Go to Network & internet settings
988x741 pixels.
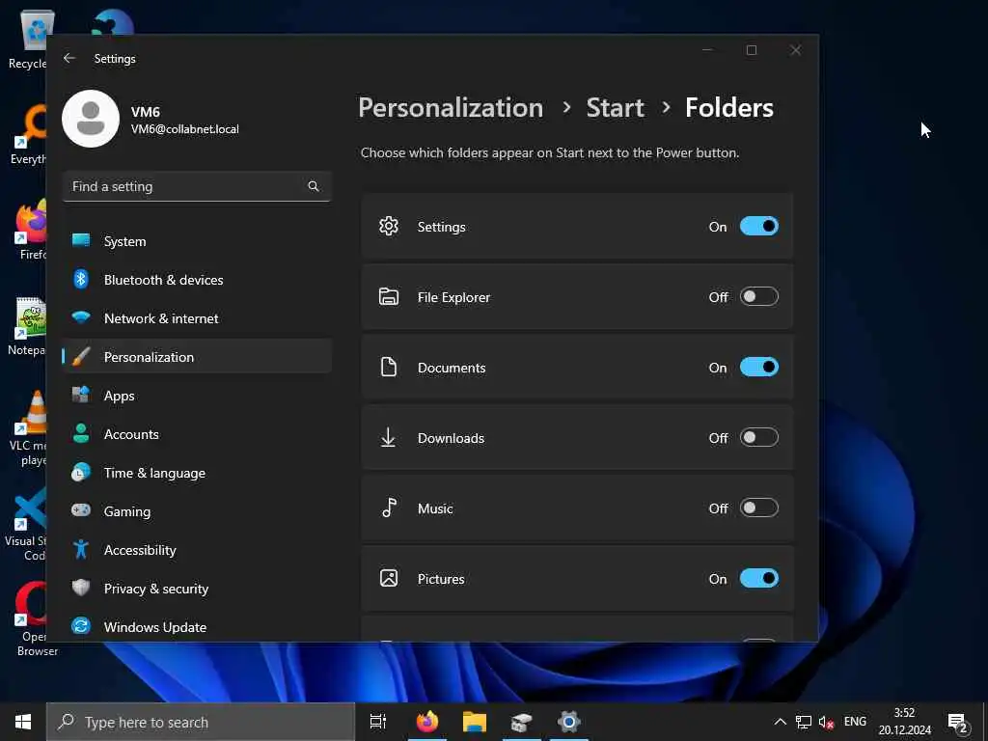click(x=197, y=318)
